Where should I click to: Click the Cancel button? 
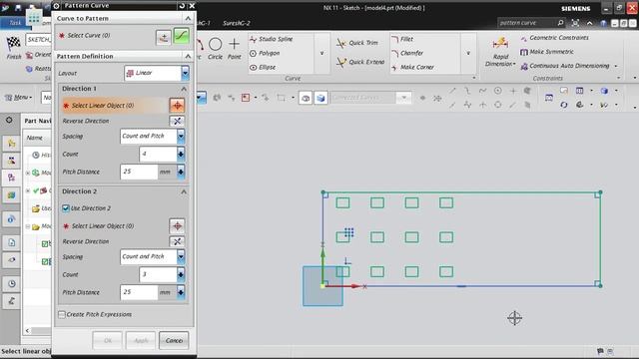tap(174, 340)
